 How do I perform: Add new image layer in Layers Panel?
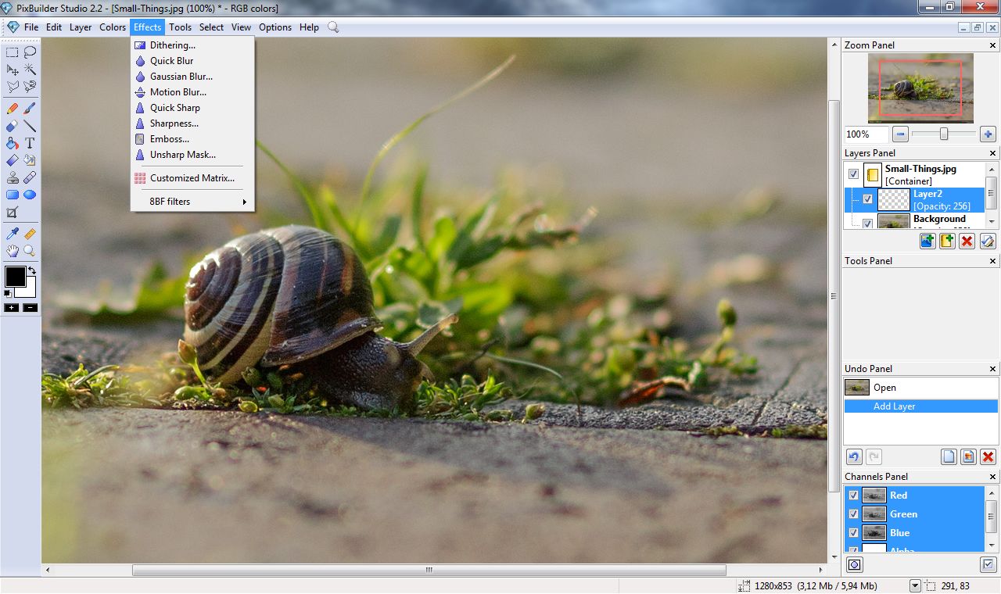coord(927,241)
